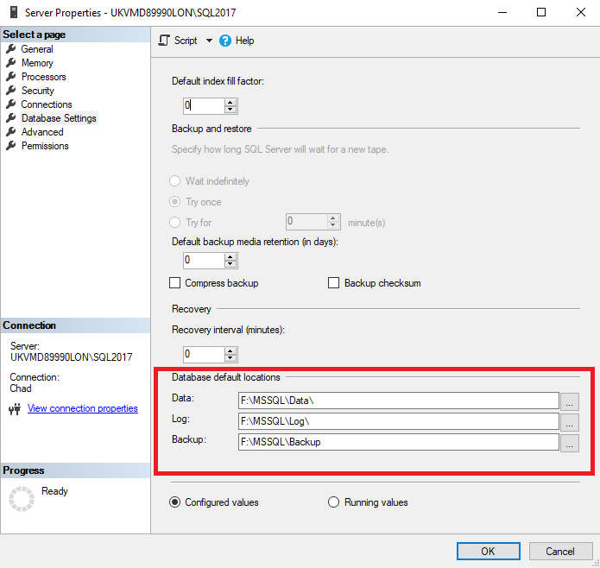The image size is (600, 568).
Task: Select the Security page wrench icon
Action: [11, 91]
